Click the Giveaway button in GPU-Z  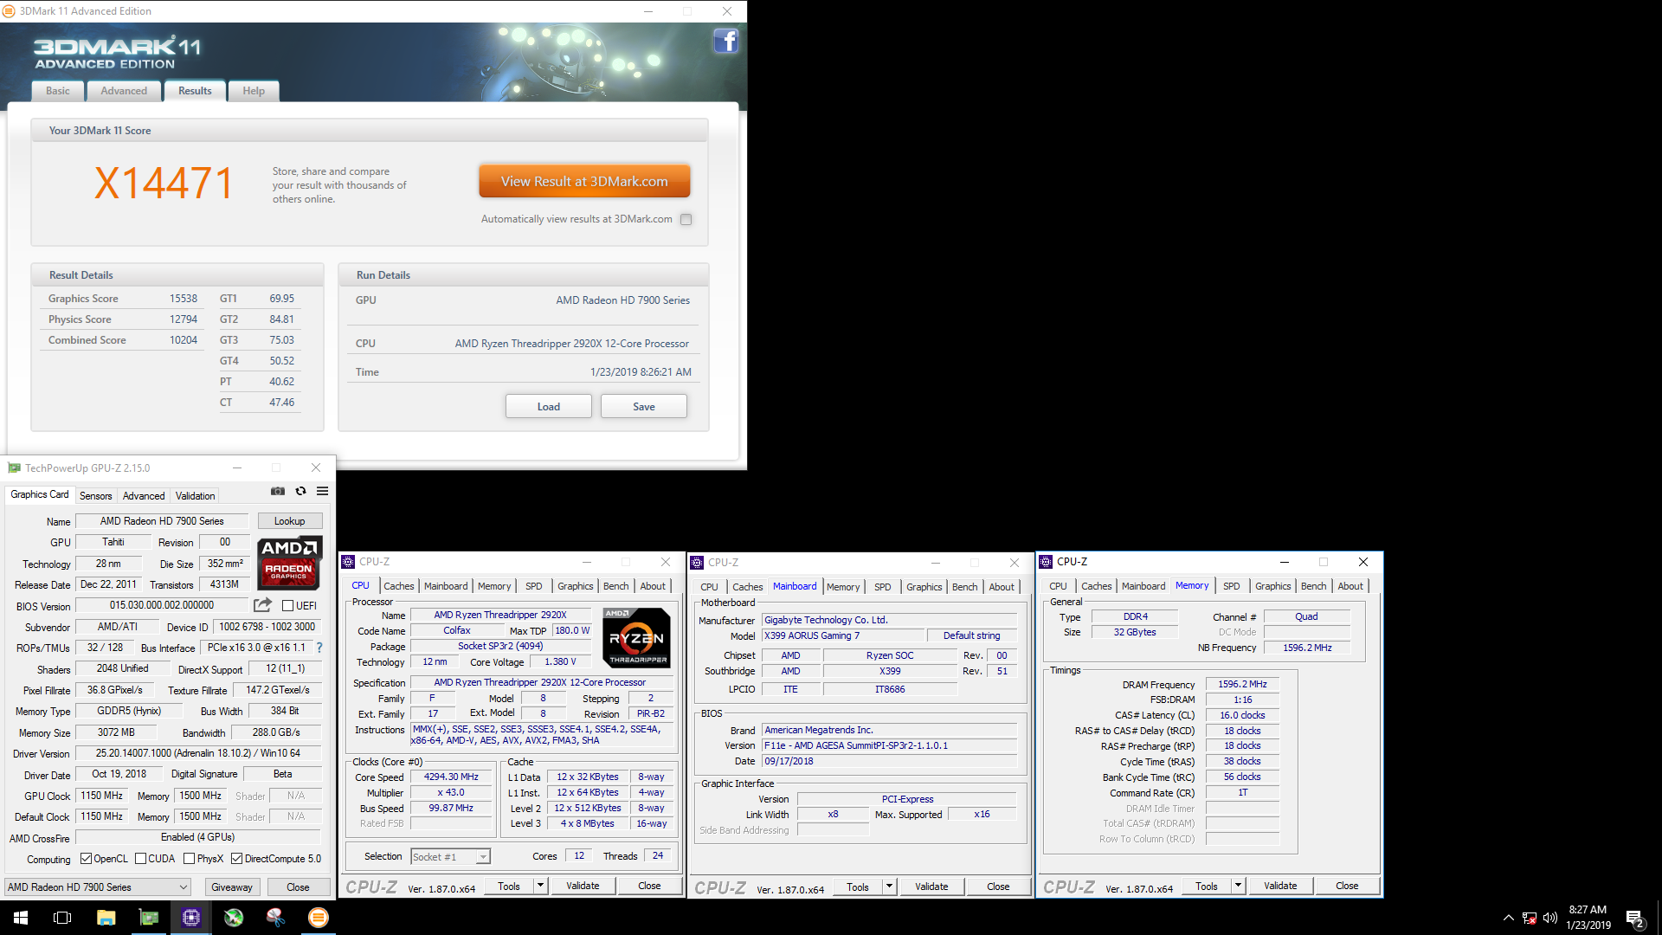tap(232, 887)
